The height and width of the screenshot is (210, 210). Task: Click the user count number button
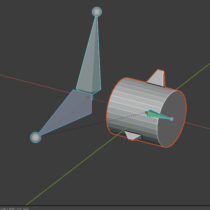(4, 209)
